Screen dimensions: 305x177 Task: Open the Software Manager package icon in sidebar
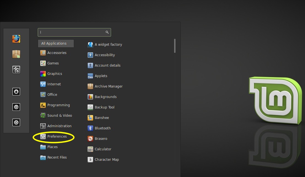16,54
